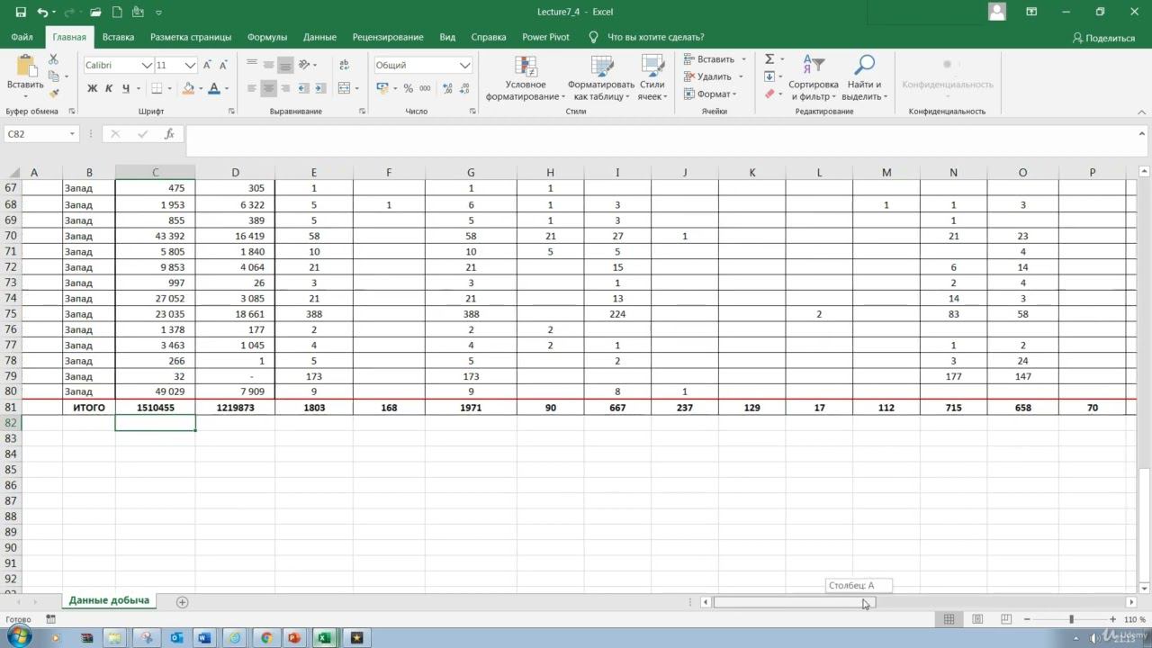Open the Формулы ribbon tab
The height and width of the screenshot is (648, 1152).
coord(266,37)
